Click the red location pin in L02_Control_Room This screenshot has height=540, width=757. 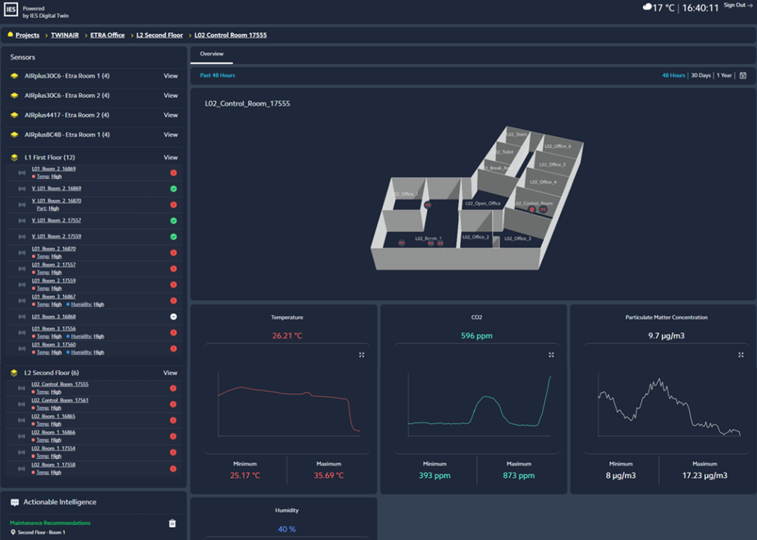click(x=532, y=209)
